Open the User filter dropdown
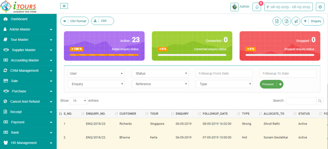Viewport: 328px width, 149px height. click(x=96, y=73)
